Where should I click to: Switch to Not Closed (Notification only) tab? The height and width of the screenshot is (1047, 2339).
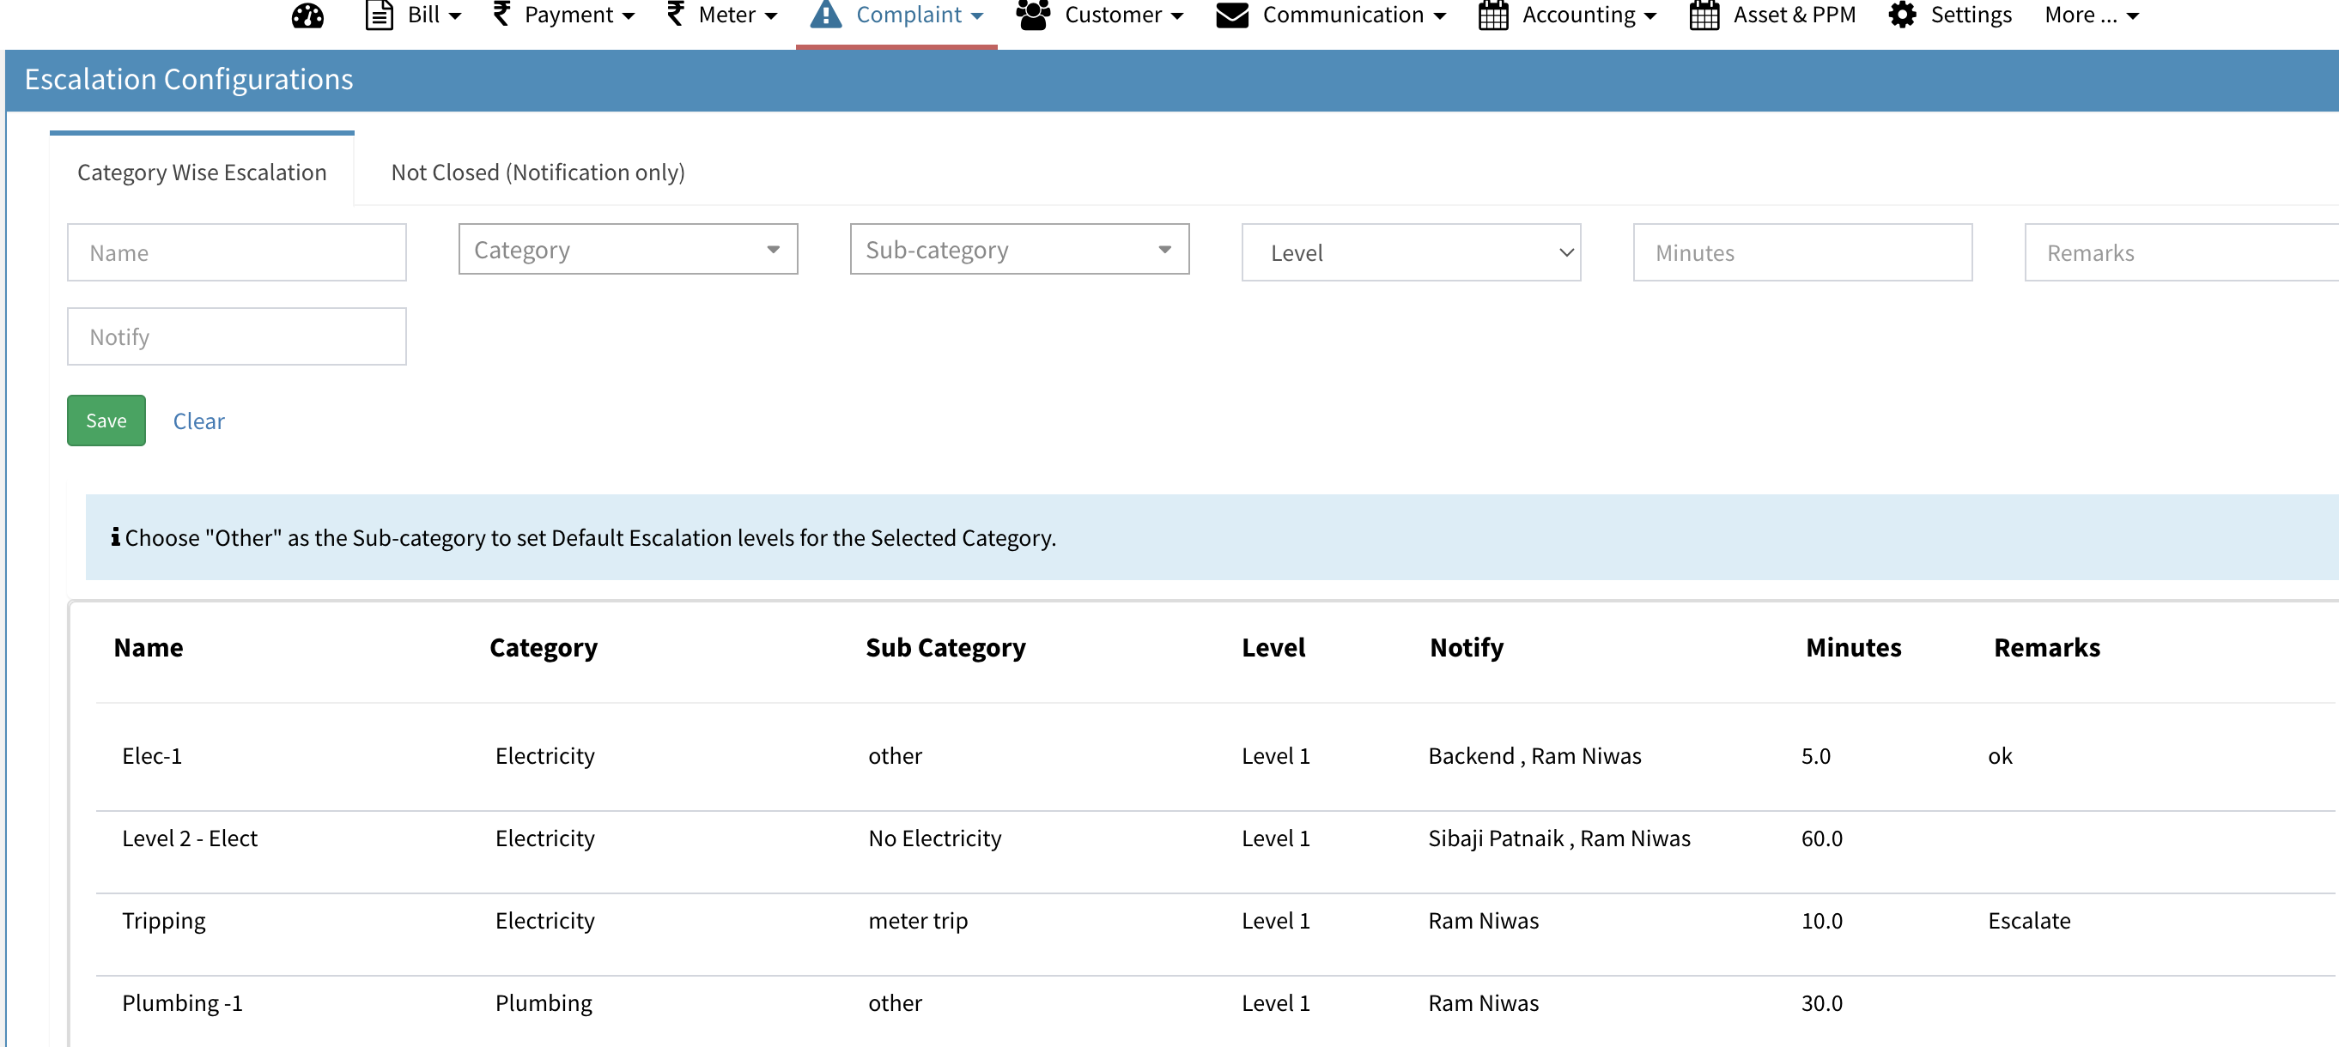(538, 172)
